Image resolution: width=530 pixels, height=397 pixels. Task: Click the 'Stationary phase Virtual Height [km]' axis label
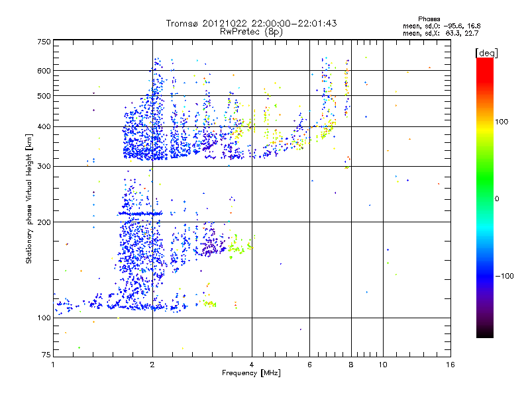click(29, 198)
